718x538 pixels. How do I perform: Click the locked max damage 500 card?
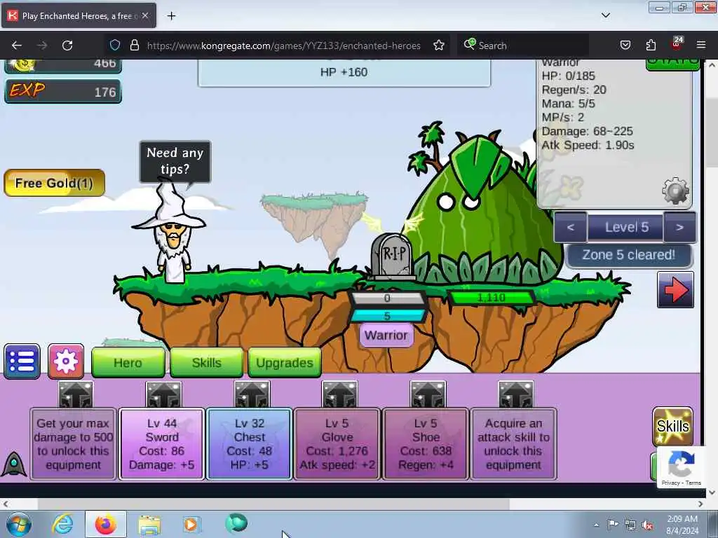tap(73, 443)
